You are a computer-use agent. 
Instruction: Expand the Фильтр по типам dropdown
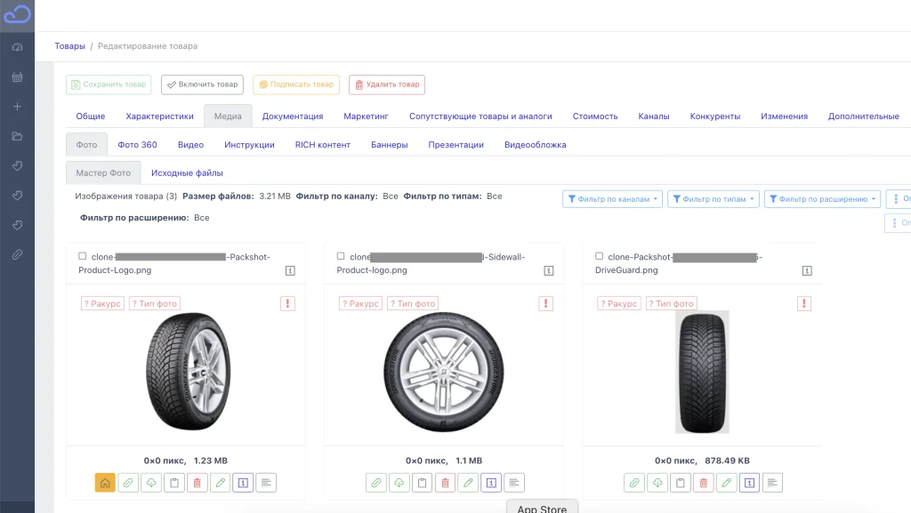tap(713, 199)
